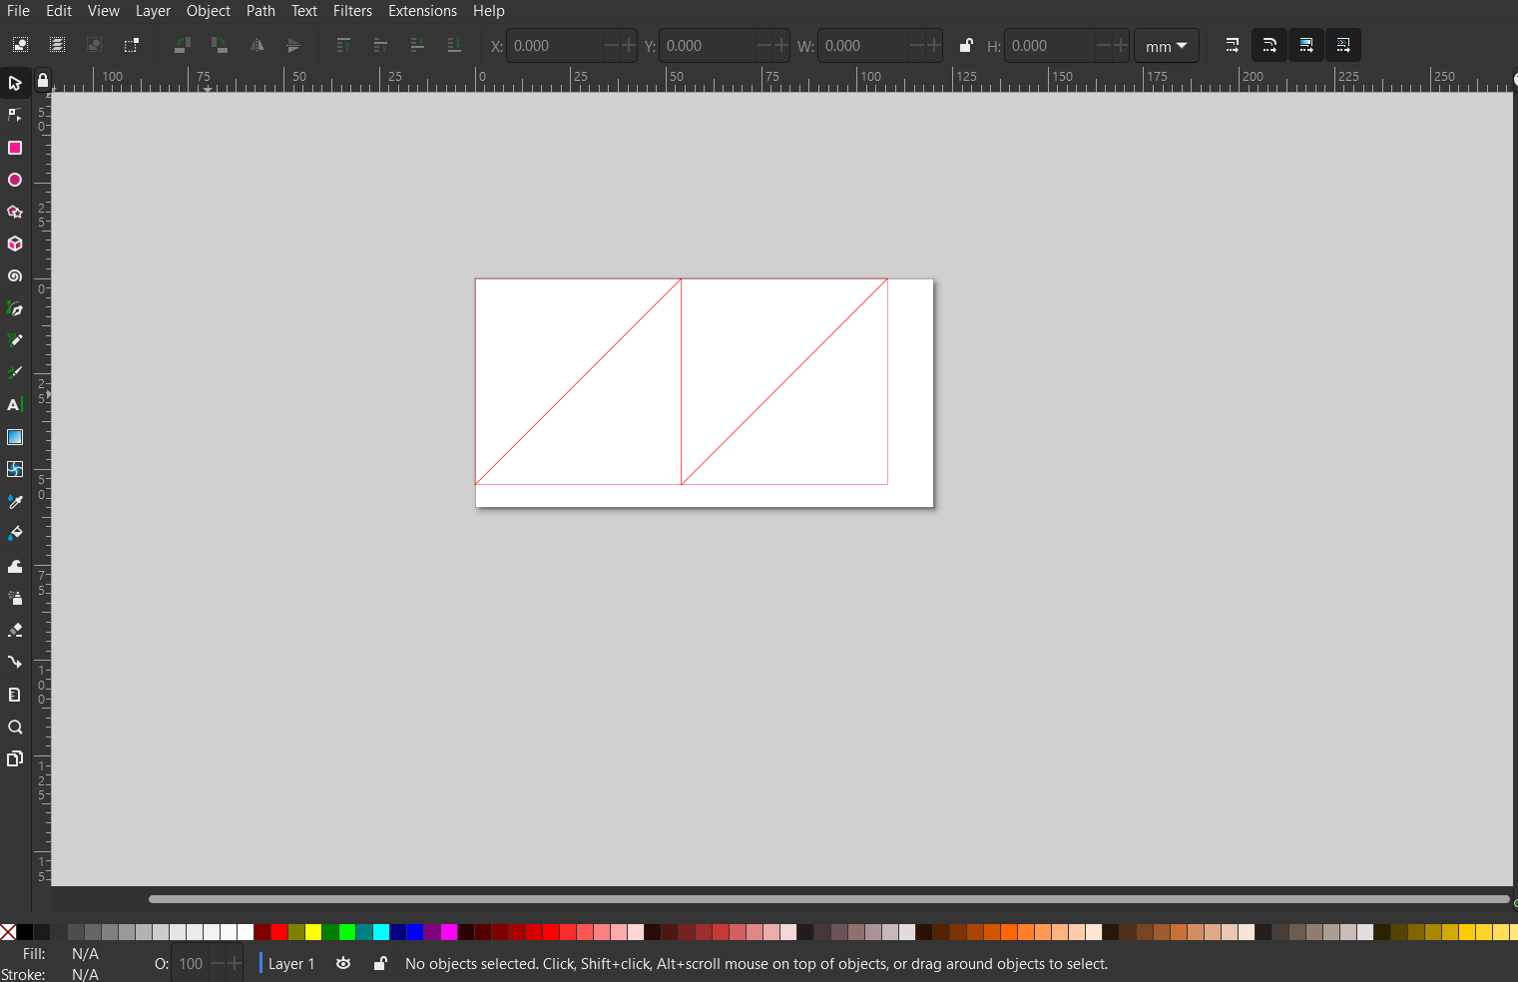Open the Filters menu
The image size is (1518, 982).
tap(352, 11)
